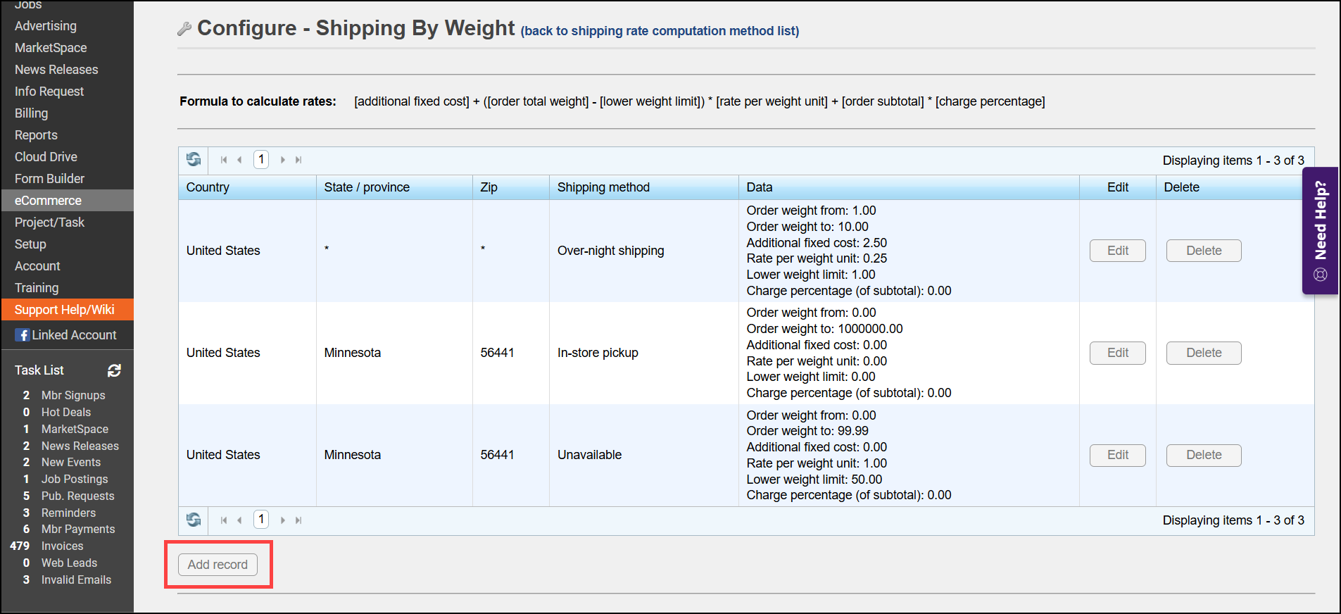Refresh the grid using top refresh icon
The width and height of the screenshot is (1341, 614).
194,160
